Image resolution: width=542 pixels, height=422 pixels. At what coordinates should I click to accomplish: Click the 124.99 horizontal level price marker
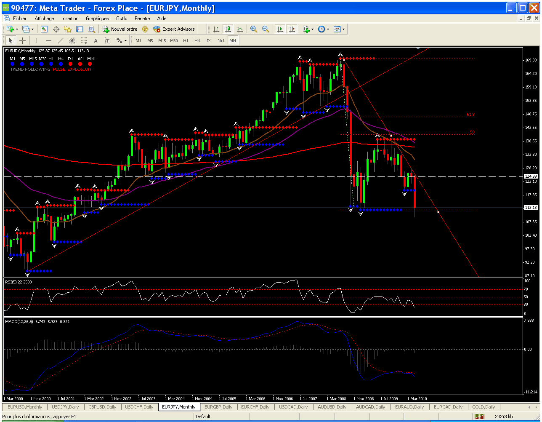coord(530,176)
